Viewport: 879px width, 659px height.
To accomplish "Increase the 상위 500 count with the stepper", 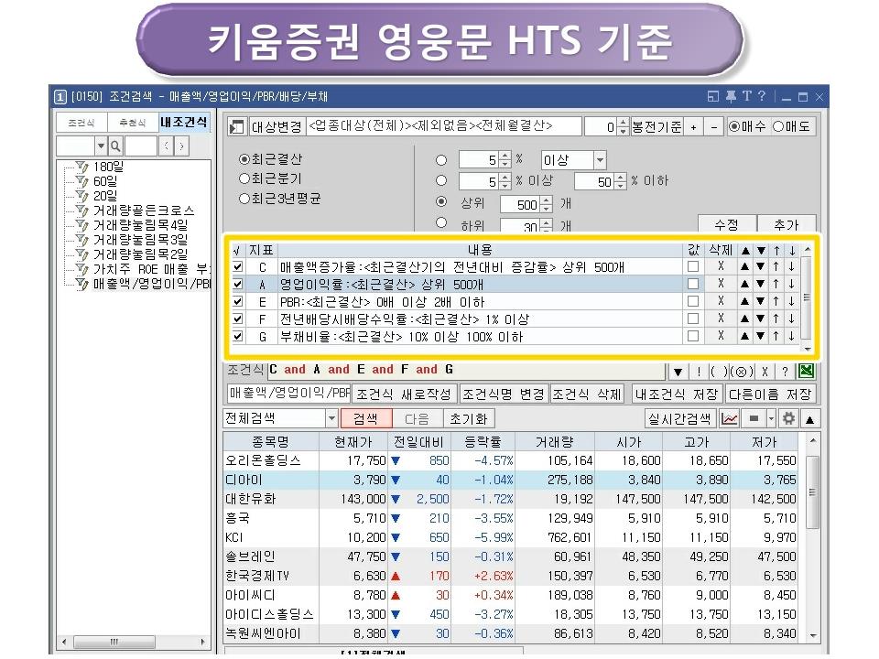I will coord(548,200).
